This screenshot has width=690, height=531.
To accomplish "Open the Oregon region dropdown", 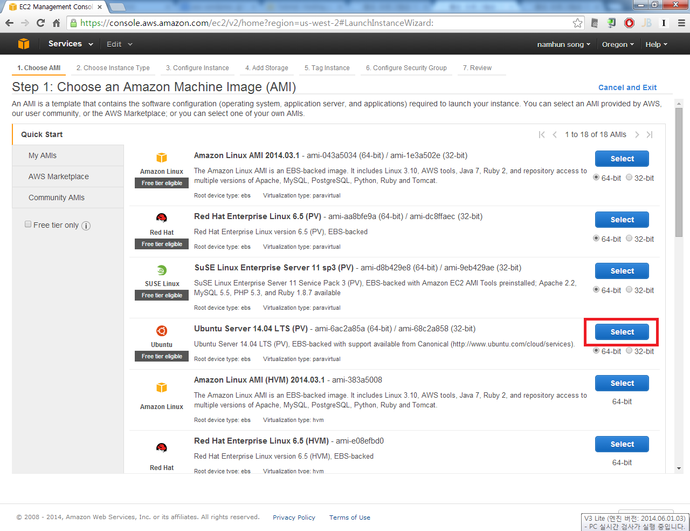I will coord(618,44).
